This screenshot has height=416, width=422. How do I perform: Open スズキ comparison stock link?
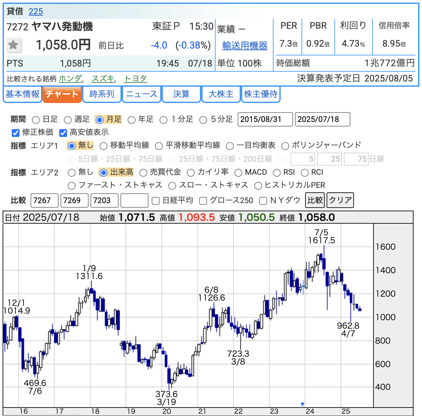(103, 79)
